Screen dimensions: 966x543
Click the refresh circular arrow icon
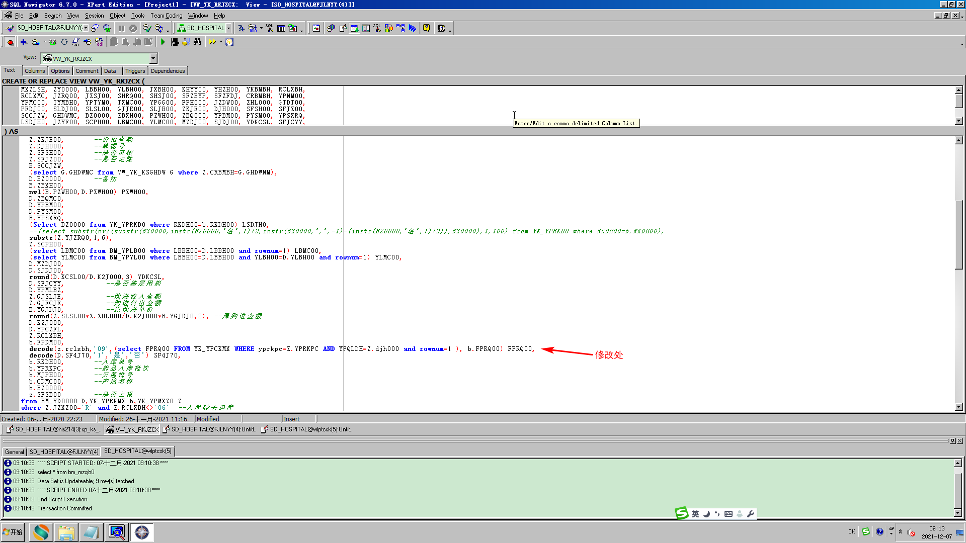pyautogui.click(x=64, y=42)
